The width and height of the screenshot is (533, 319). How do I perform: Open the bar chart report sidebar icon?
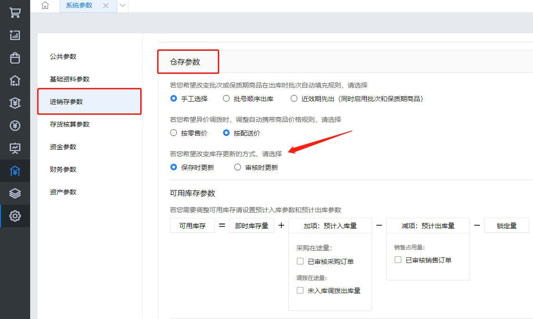click(15, 35)
